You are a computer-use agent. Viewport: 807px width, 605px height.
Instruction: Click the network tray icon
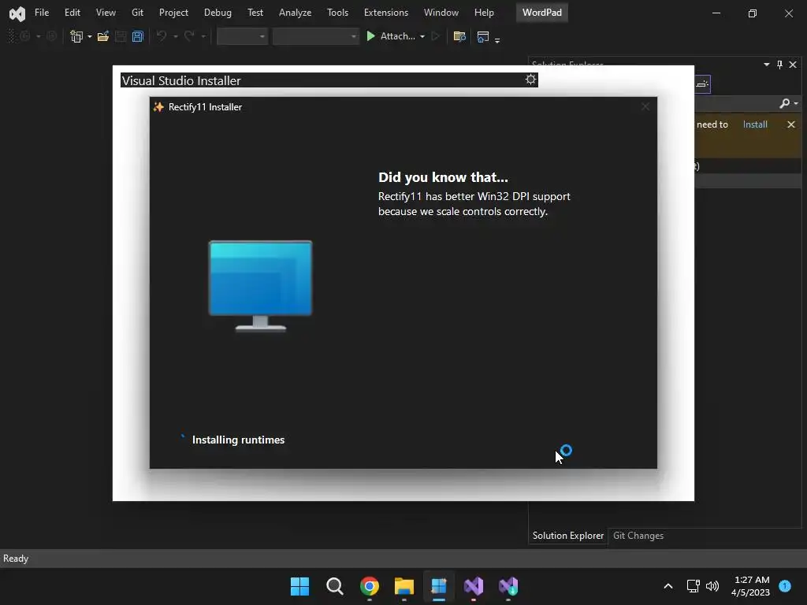tap(694, 586)
